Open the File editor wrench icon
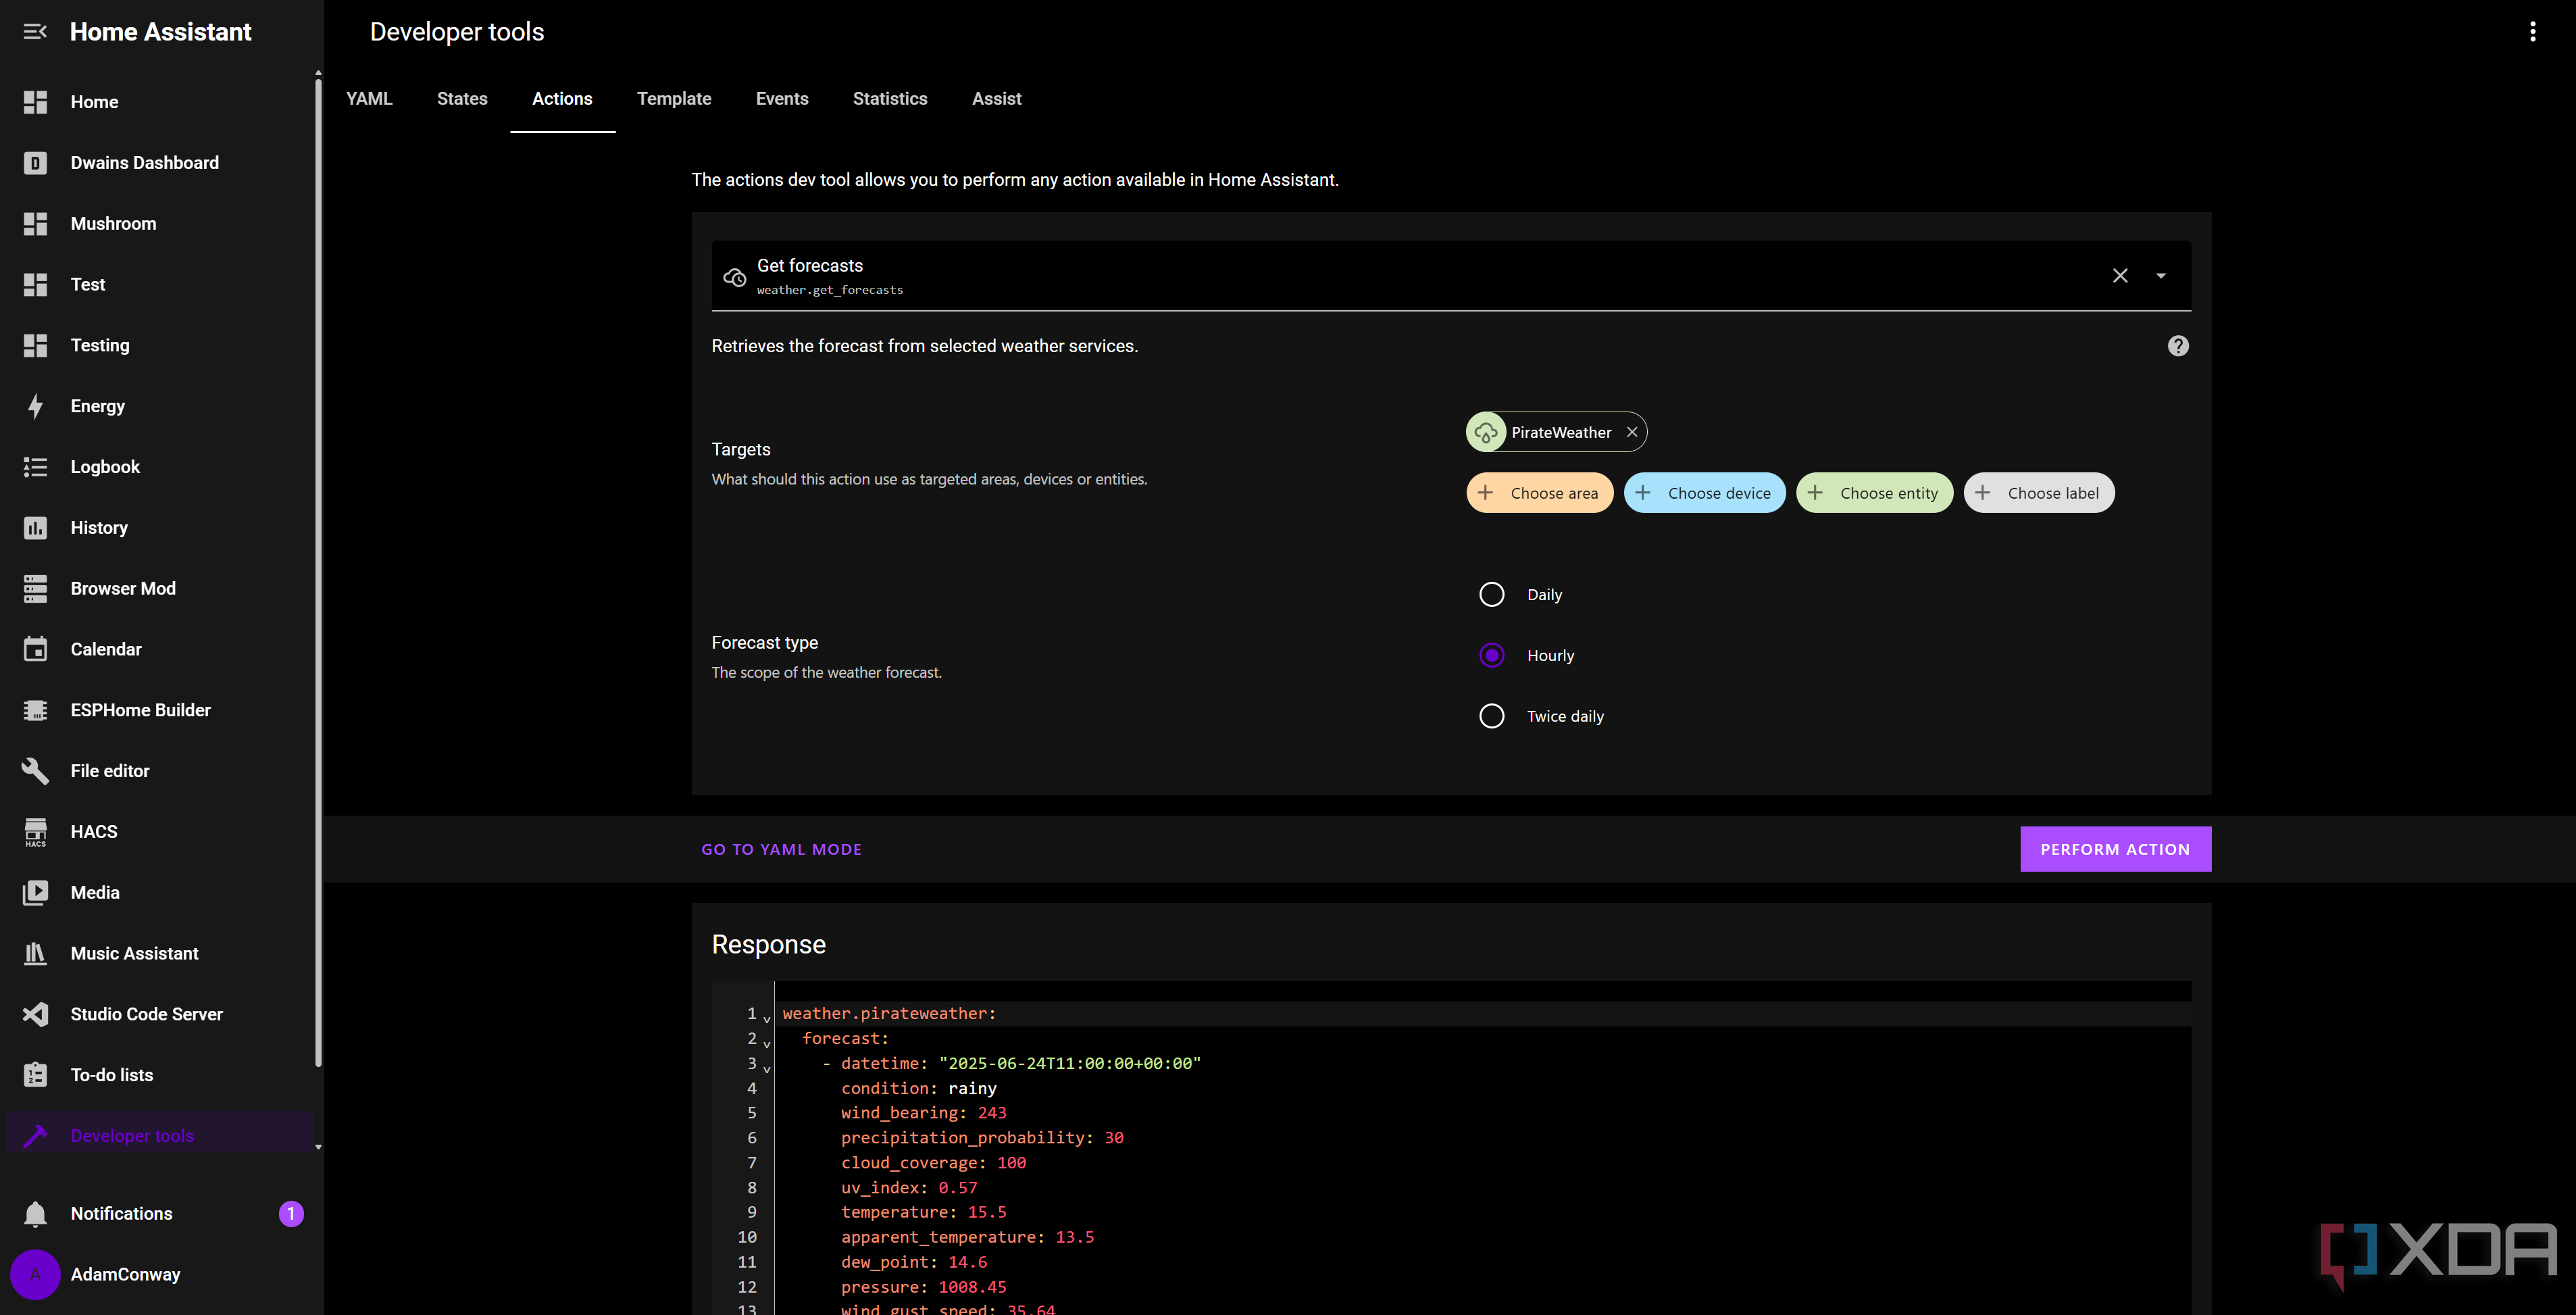This screenshot has height=1315, width=2576. click(35, 771)
